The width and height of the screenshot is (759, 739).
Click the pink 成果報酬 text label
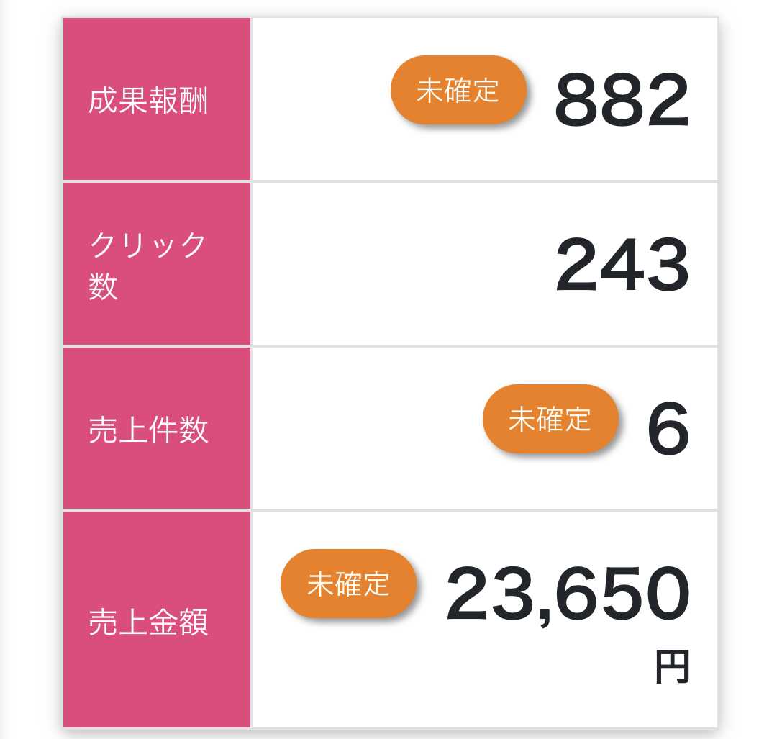click(148, 101)
